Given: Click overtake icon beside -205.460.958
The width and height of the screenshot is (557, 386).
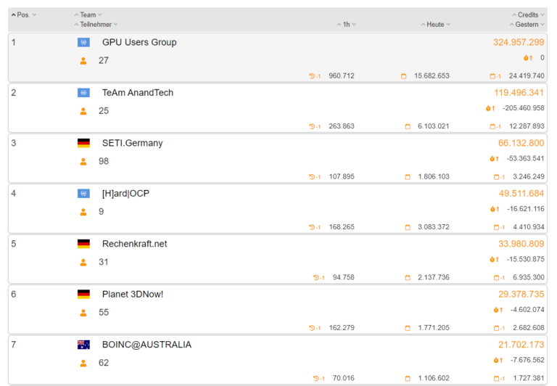Looking at the screenshot, I should (490, 108).
